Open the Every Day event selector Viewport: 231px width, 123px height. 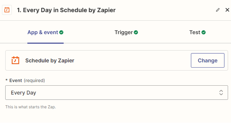(116, 92)
